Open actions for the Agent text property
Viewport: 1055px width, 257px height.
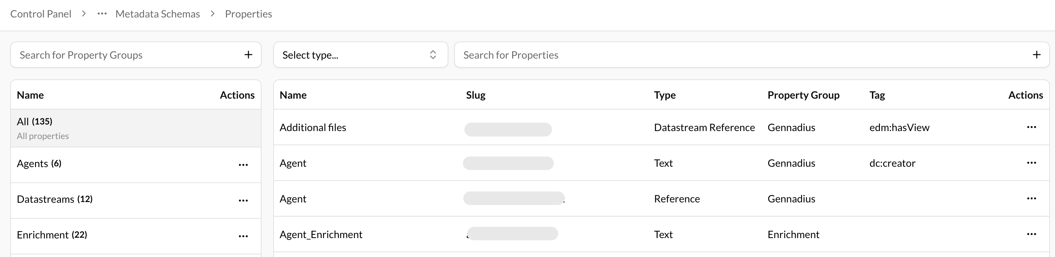click(1032, 163)
